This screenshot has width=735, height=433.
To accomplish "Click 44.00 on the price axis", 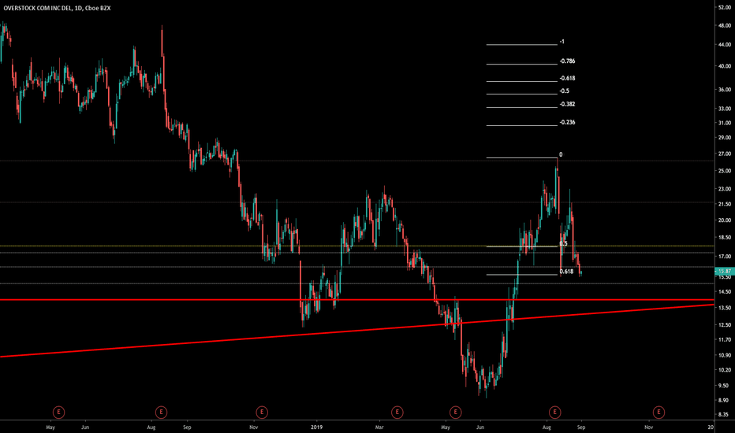I will (725, 45).
